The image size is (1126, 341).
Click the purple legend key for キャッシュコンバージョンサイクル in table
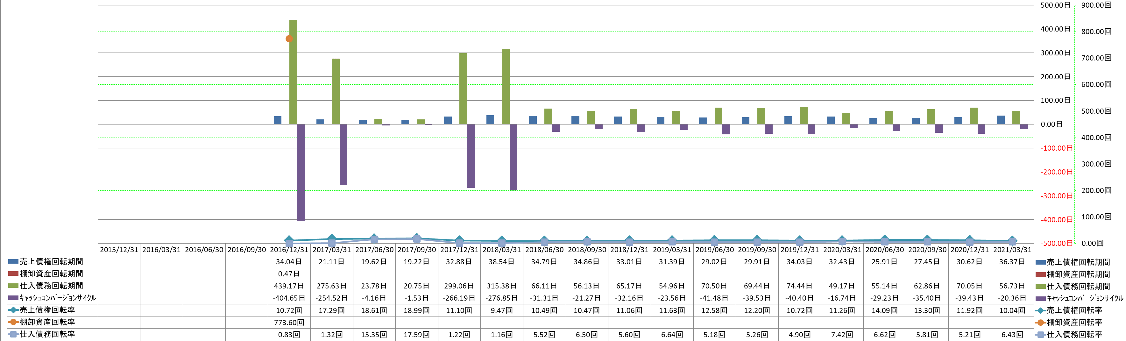[x=13, y=298]
